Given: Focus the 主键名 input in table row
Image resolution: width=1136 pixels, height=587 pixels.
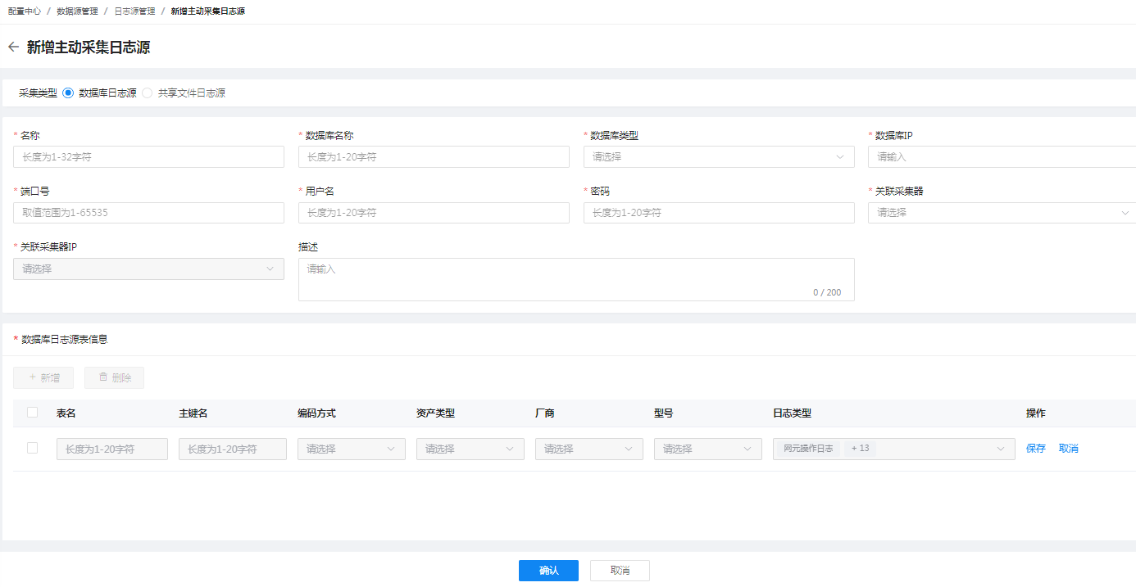Looking at the screenshot, I should click(233, 449).
